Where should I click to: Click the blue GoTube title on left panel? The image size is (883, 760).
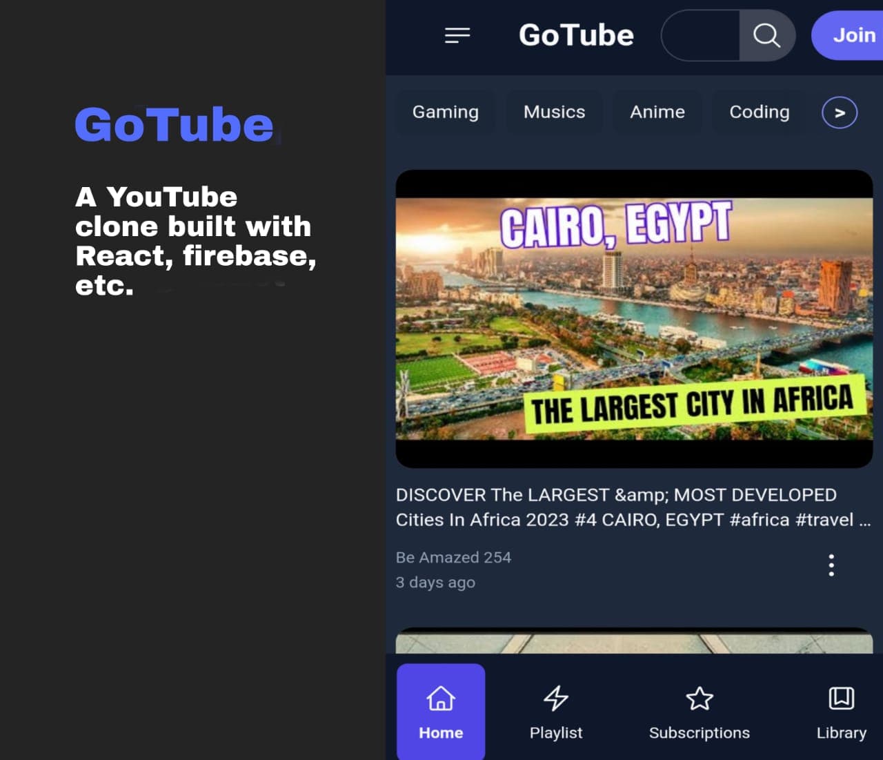(x=174, y=125)
